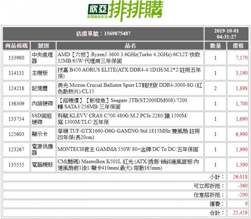Select product code 135555

(16, 165)
